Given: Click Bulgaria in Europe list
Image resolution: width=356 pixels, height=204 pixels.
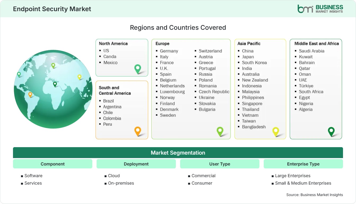Looking at the screenshot, I should (207, 109).
